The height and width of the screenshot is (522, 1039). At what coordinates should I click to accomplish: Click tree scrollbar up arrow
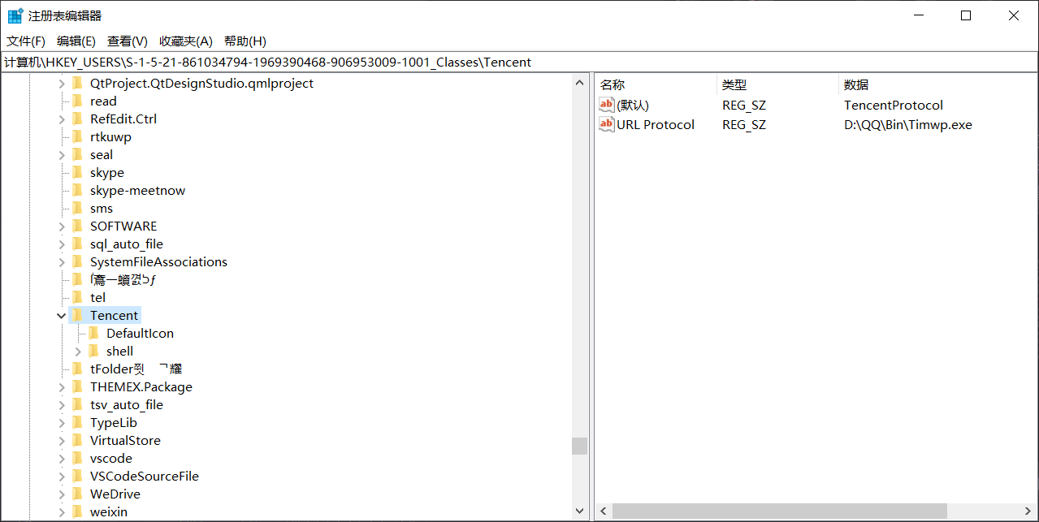[579, 83]
